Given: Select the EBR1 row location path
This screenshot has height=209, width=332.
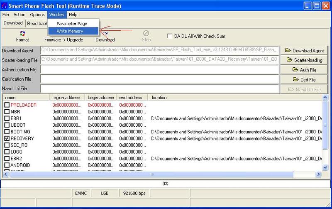Looking at the screenshot, I should coord(236,118).
